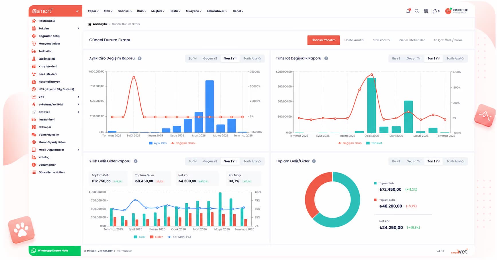497x260 pixels.
Task: Open the Müşteri dropdown menu
Action: click(x=158, y=11)
